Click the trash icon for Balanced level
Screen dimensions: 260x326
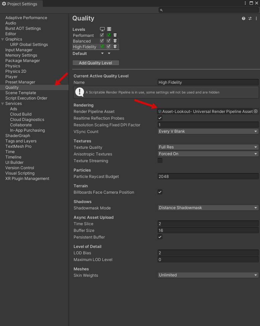click(x=115, y=41)
